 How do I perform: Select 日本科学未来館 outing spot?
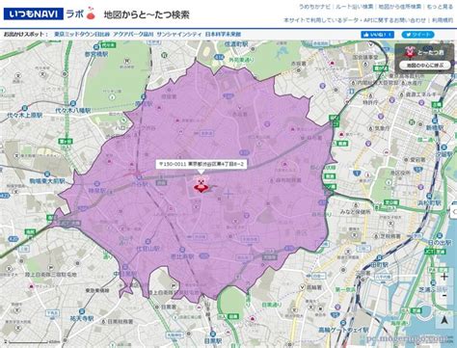(x=223, y=34)
